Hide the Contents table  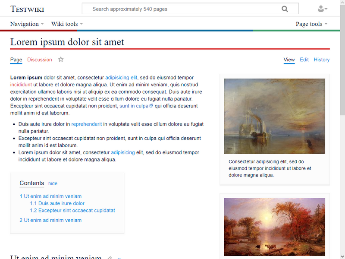click(x=53, y=183)
